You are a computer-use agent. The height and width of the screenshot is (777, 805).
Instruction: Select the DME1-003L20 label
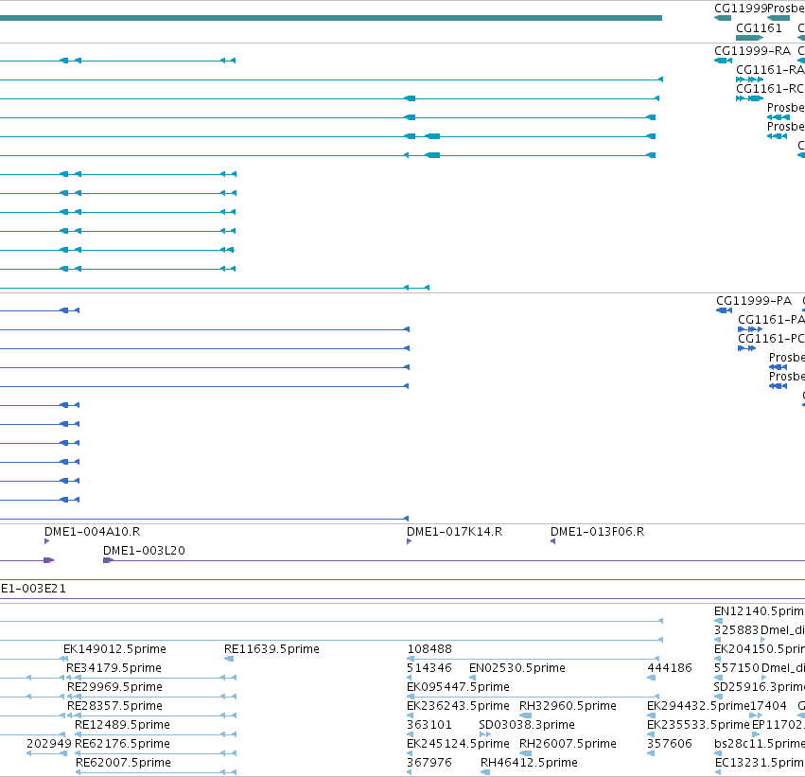(144, 551)
